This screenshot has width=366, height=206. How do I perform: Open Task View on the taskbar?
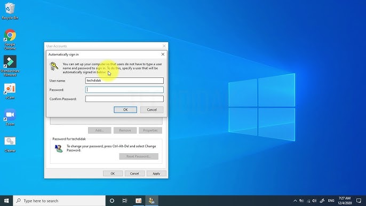[x=125, y=201]
